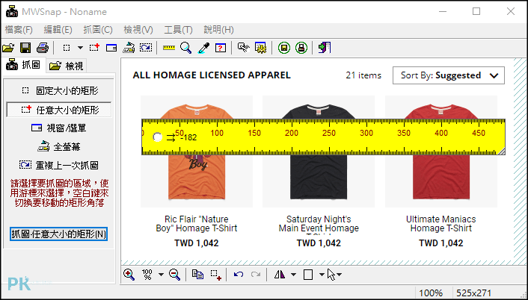Click the 525x271 status bar entry

(x=474, y=293)
